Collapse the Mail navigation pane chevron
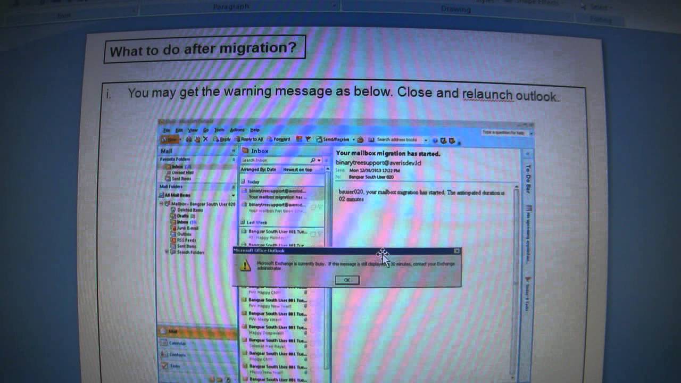Image resolution: width=681 pixels, height=383 pixels. (234, 151)
